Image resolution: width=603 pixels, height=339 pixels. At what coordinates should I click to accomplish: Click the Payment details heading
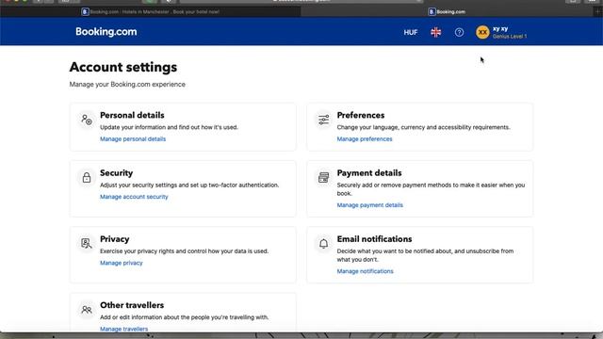[369, 173]
